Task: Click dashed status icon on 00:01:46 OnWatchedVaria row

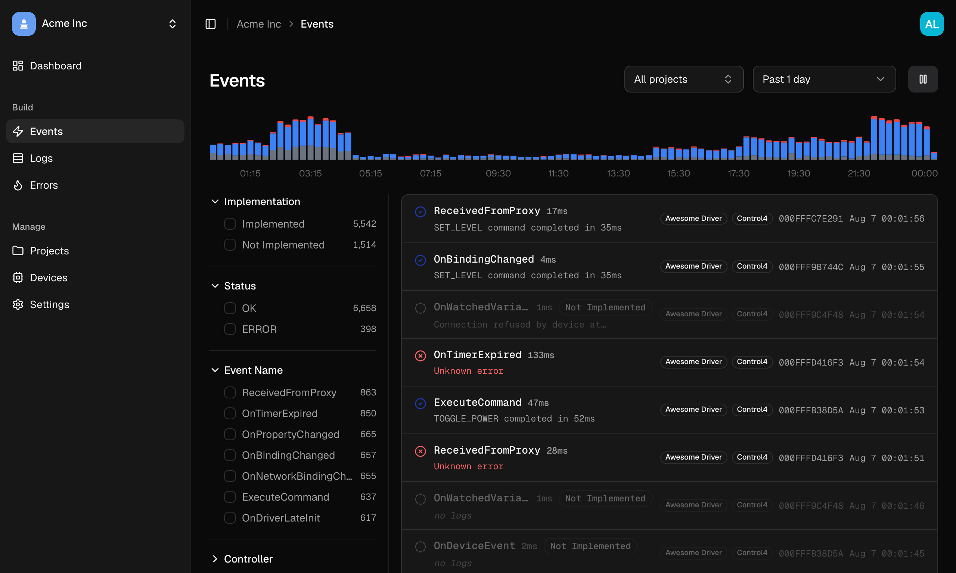Action: click(420, 499)
